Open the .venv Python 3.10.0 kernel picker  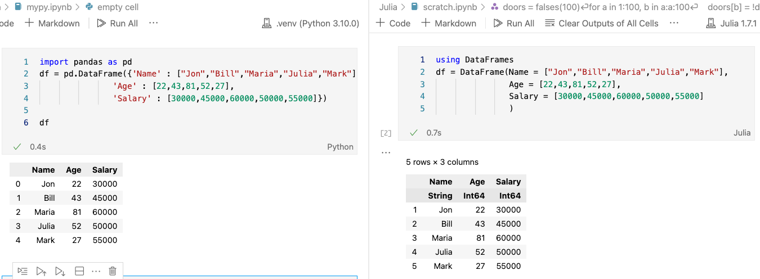pyautogui.click(x=310, y=23)
